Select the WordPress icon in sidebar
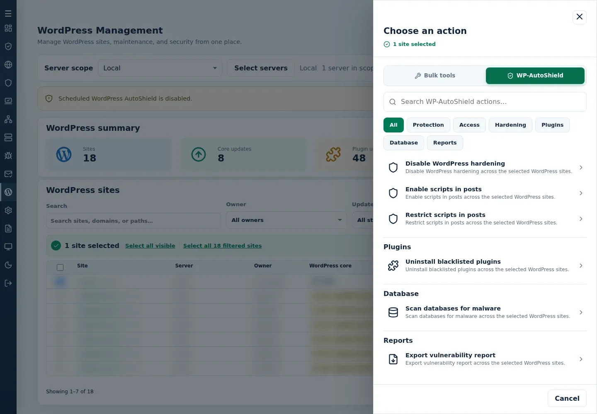Screen dimensions: 597x414 click(x=8, y=192)
